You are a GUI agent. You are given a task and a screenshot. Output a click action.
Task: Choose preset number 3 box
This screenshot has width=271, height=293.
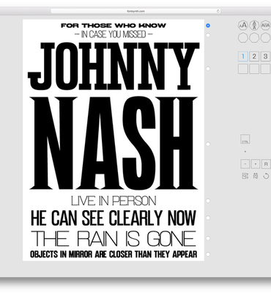(265, 56)
